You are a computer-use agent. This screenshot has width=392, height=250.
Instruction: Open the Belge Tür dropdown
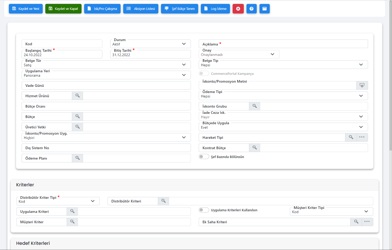(x=184, y=65)
